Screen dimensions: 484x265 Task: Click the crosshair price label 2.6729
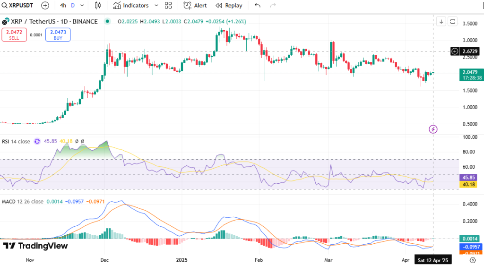click(470, 51)
